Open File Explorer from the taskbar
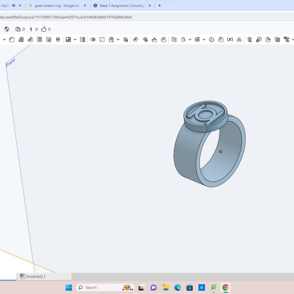294x294 pixels. click(165, 287)
